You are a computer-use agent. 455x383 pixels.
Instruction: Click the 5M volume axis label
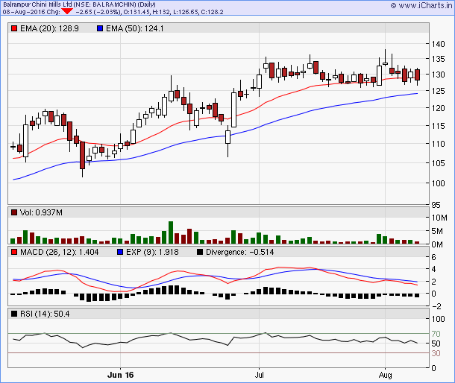point(437,231)
